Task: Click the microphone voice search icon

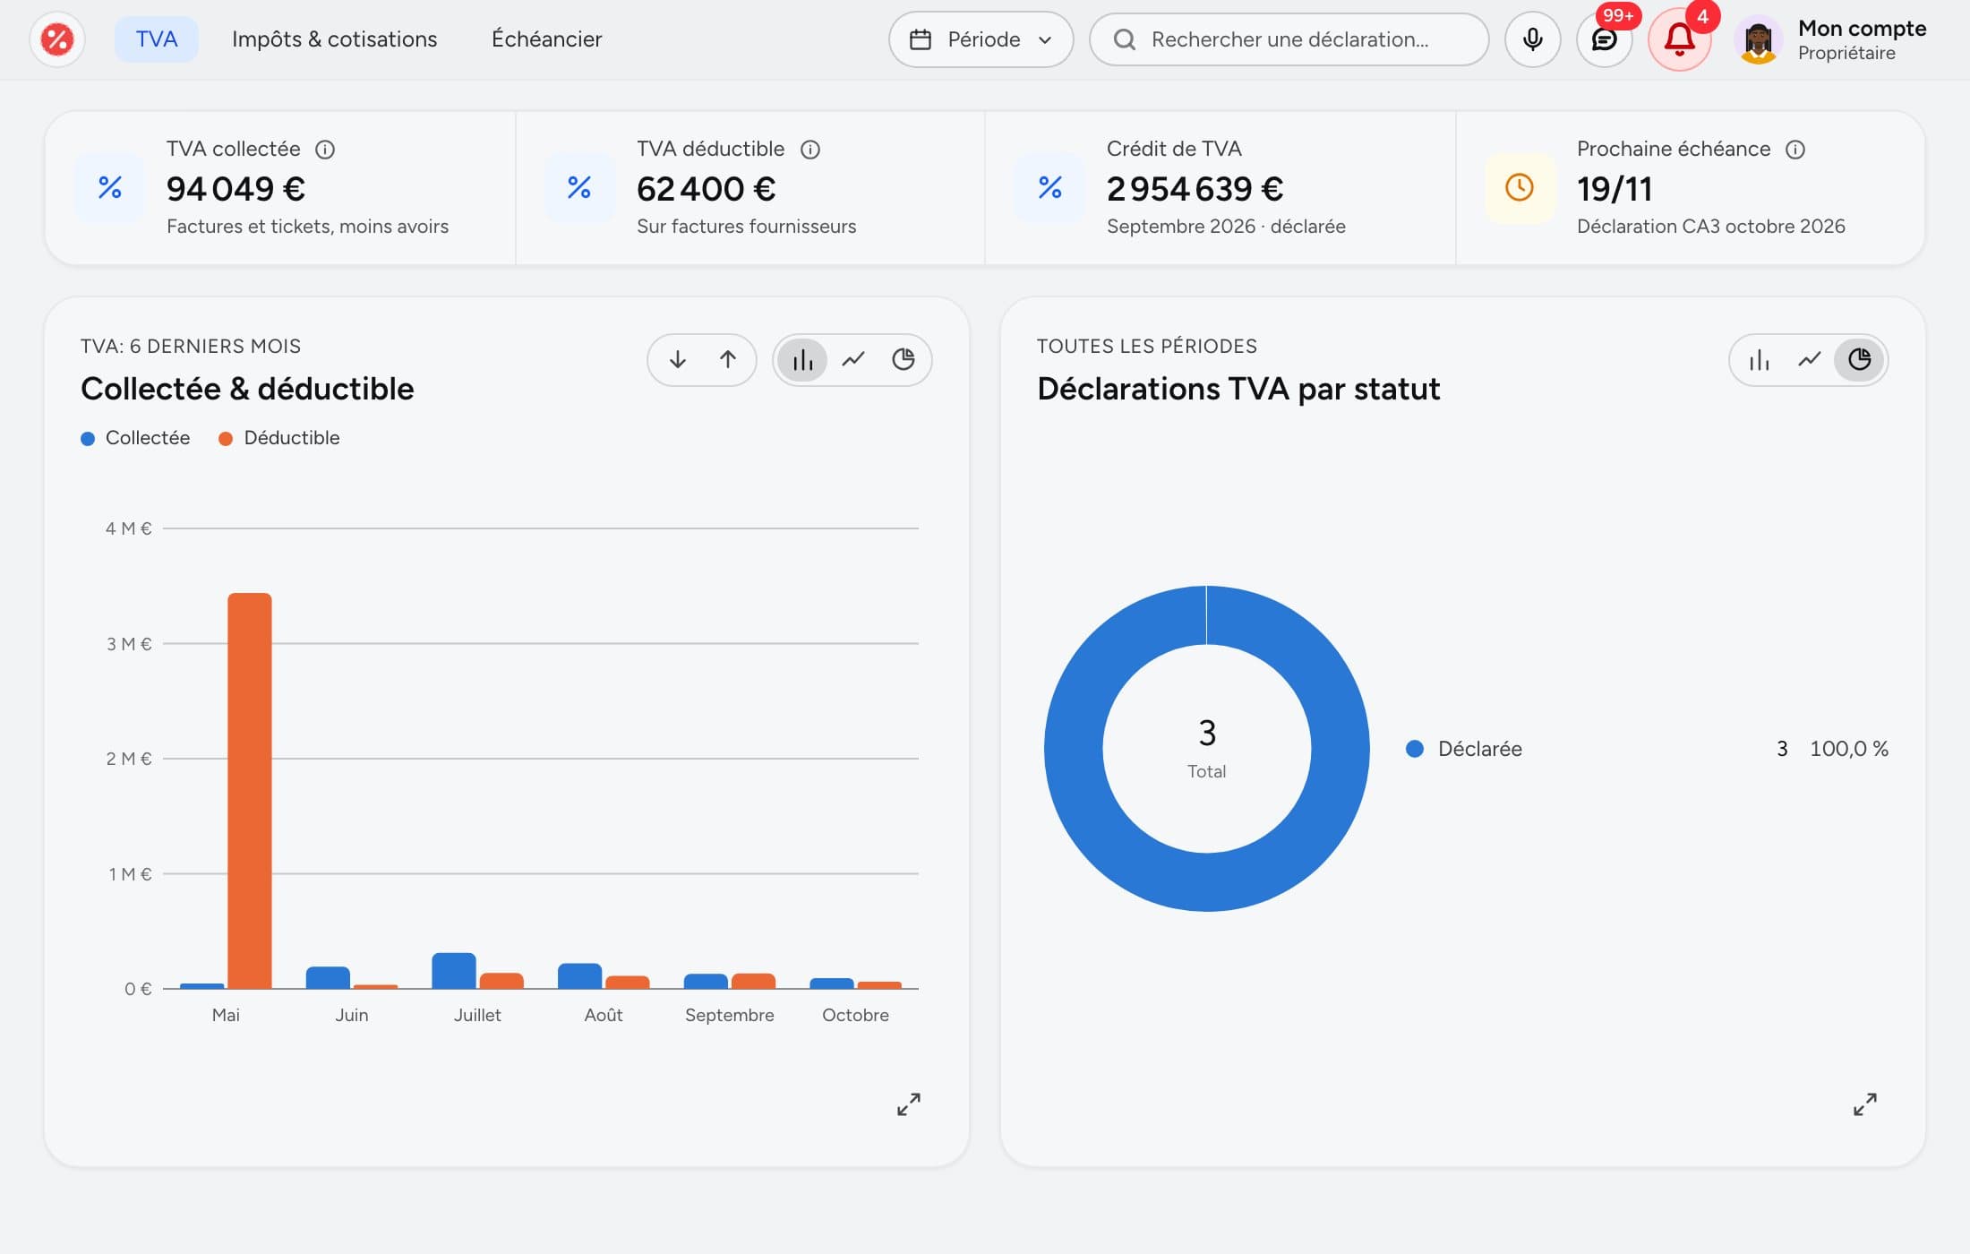Action: pos(1532,39)
